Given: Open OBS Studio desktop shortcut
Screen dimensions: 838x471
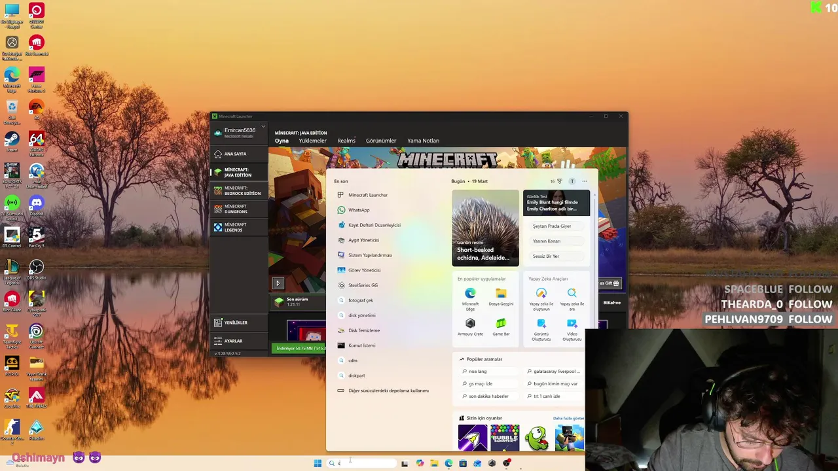Looking at the screenshot, I should point(36,270).
